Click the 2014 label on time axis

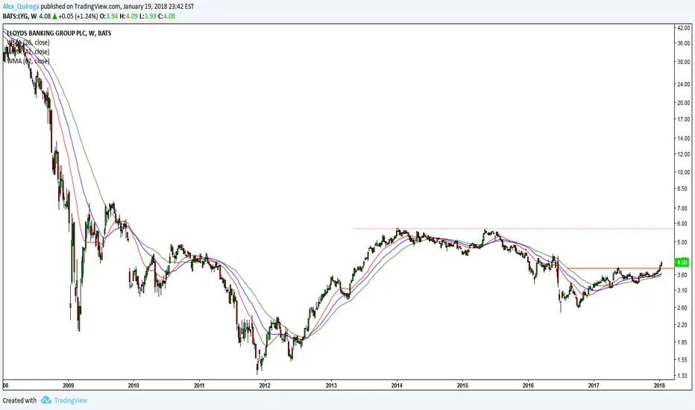(397, 385)
